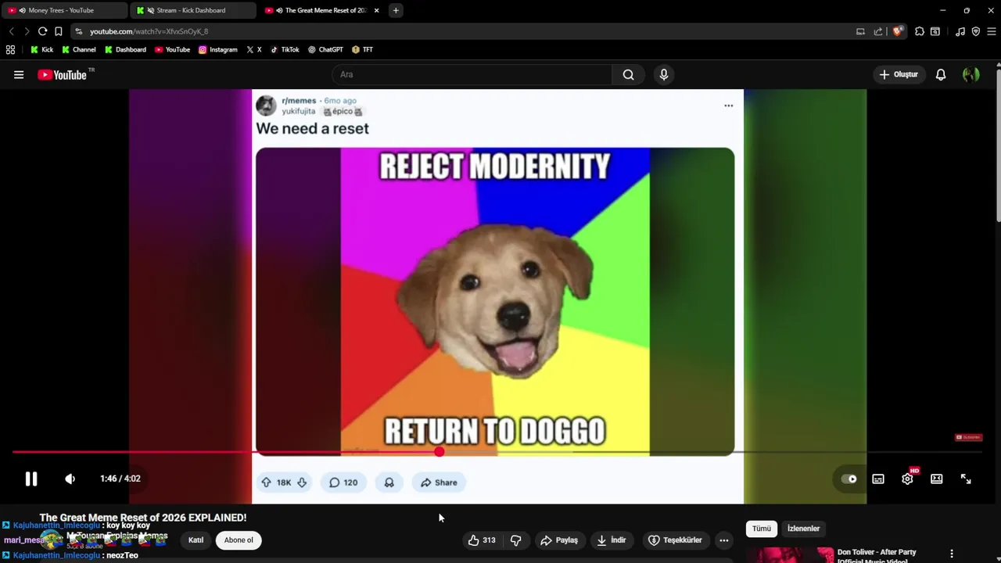Pause the video with the pause button
Screen dimensions: 1001x563
[x=30, y=479]
